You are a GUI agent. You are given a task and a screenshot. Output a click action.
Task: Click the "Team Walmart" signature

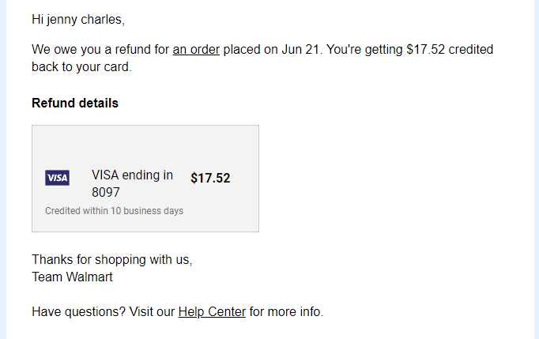72,277
